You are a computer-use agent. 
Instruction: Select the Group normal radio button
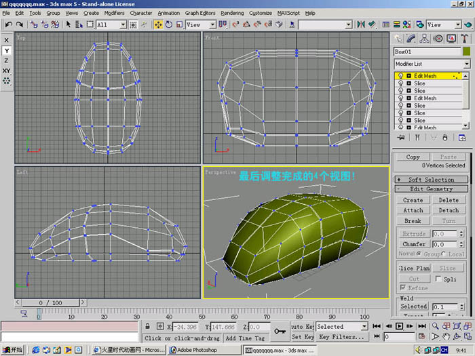point(419,254)
